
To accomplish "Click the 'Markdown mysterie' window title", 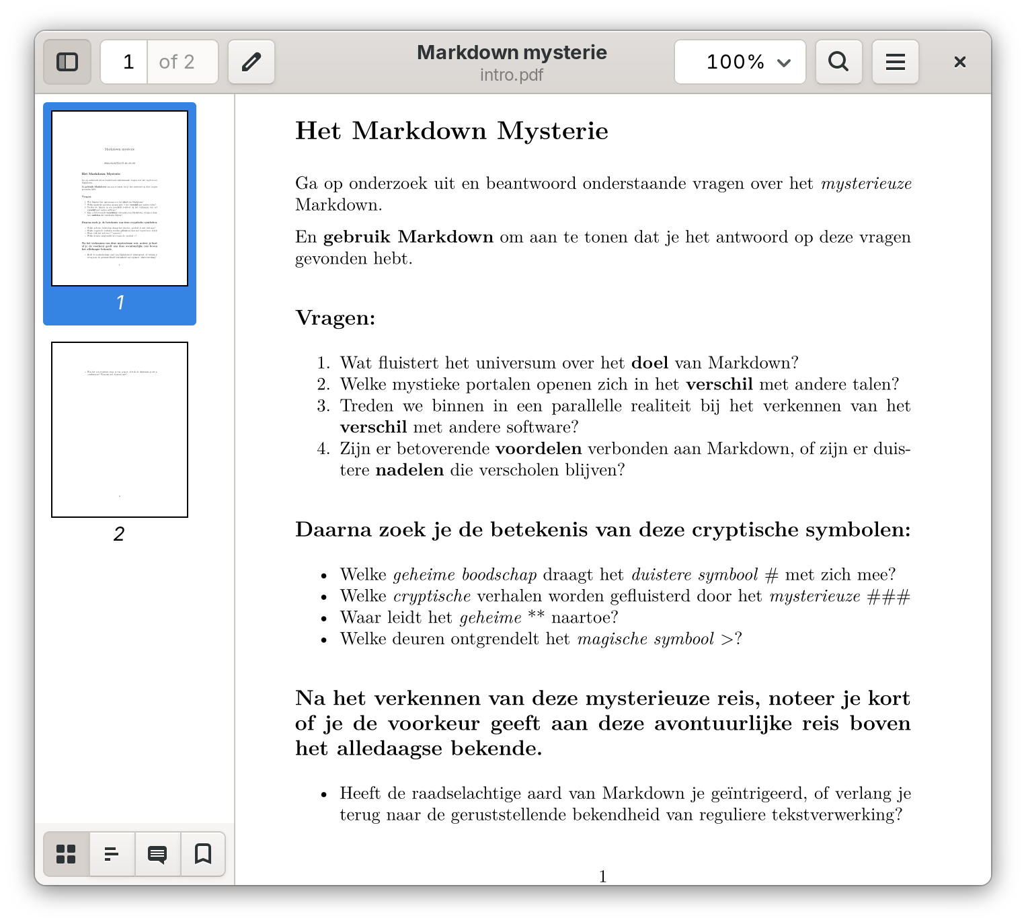I will pyautogui.click(x=512, y=52).
